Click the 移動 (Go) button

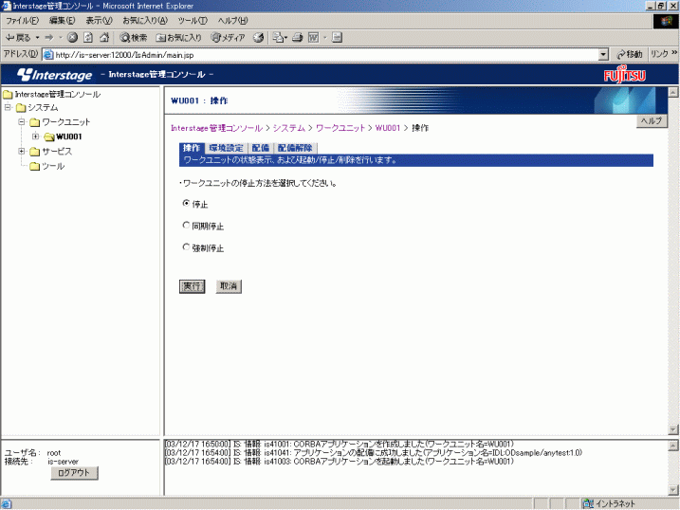[x=629, y=54]
